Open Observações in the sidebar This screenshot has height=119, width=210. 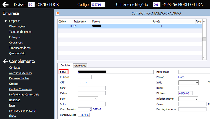click(17, 26)
